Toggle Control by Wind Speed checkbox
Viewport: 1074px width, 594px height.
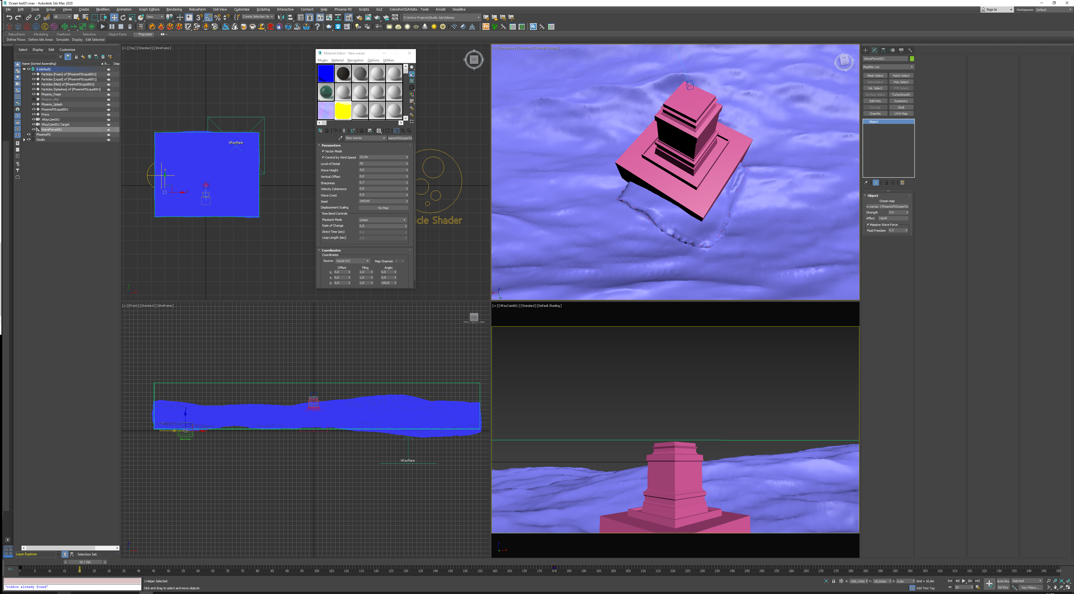323,157
